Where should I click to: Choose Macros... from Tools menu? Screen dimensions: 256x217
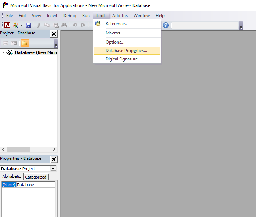click(127, 33)
